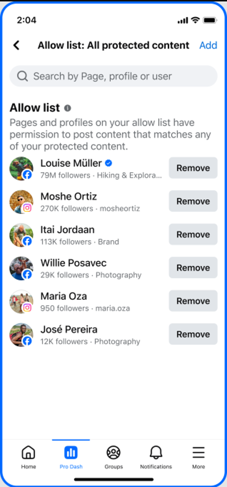The image size is (227, 487).
Task: Open Itai Jordaan's profile picture
Action: [21, 235]
